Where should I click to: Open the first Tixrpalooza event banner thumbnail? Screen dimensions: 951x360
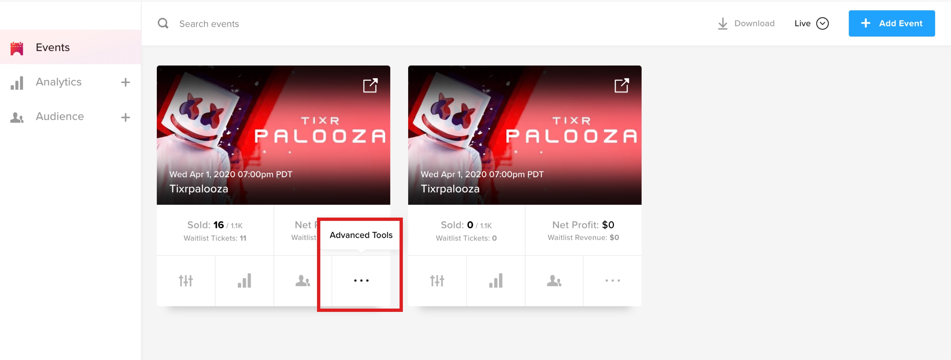click(x=273, y=135)
